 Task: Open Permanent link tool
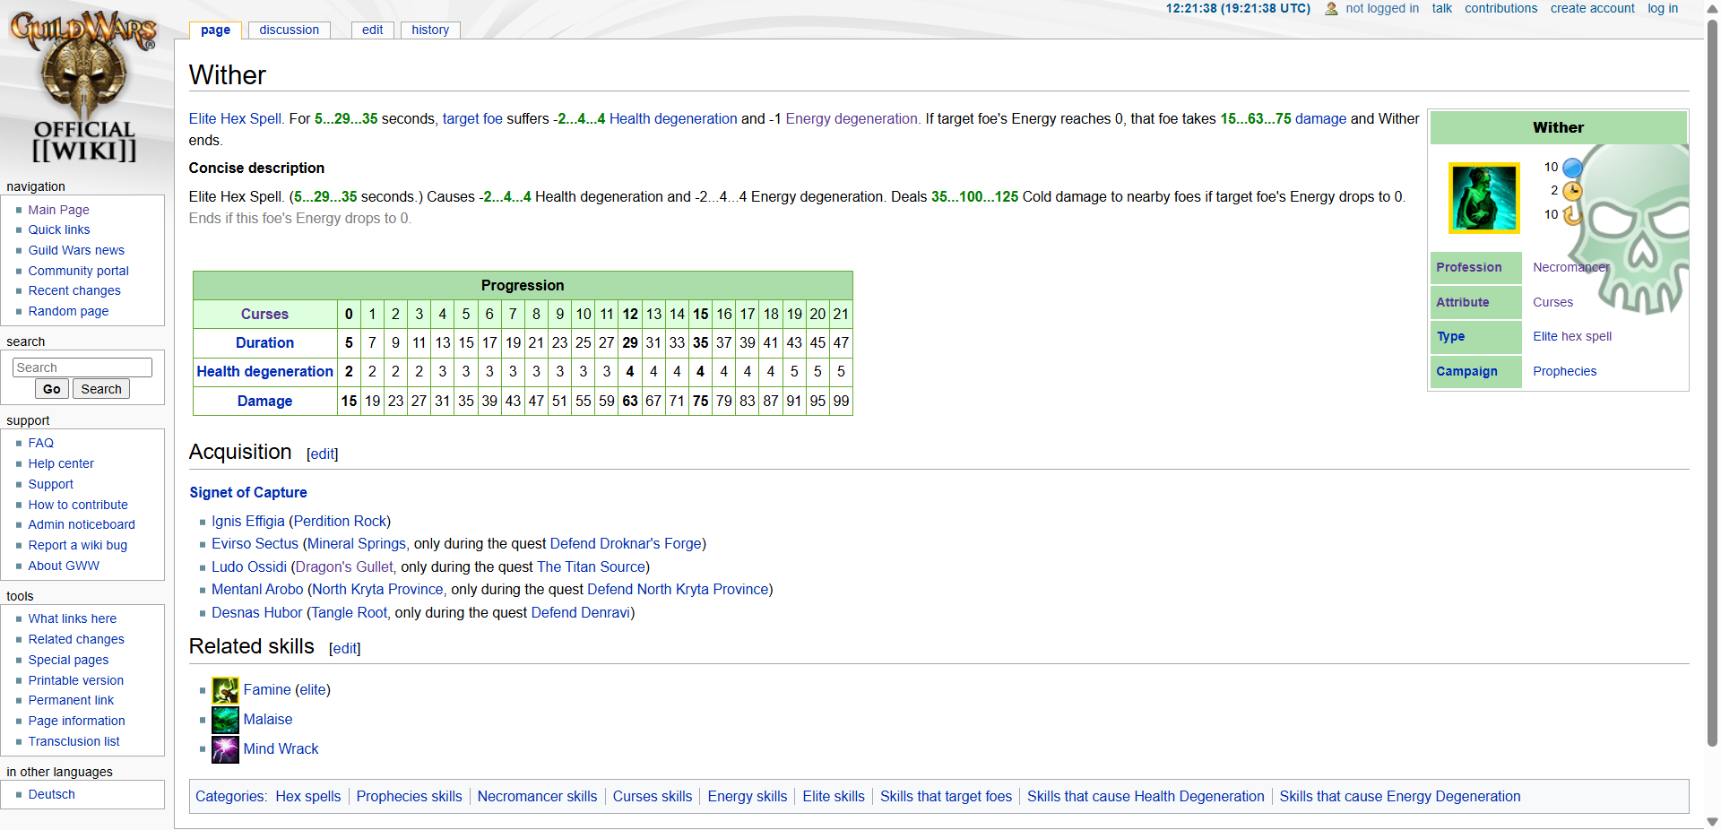(x=71, y=700)
